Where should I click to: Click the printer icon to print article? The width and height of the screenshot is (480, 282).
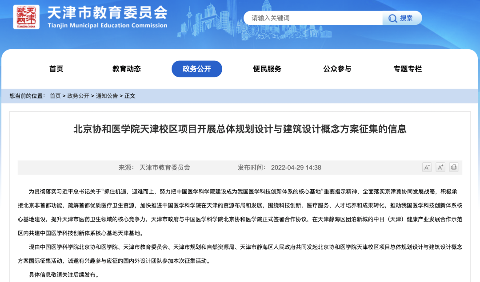tap(453, 167)
